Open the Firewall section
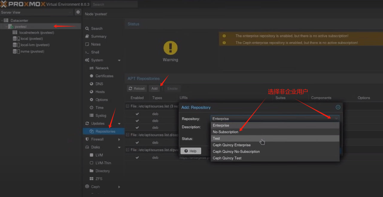Image resolution: width=383 pixels, height=197 pixels. click(97, 139)
